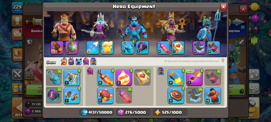Select the Royal Champion hero figure
271x122 pixels.
(208, 26)
